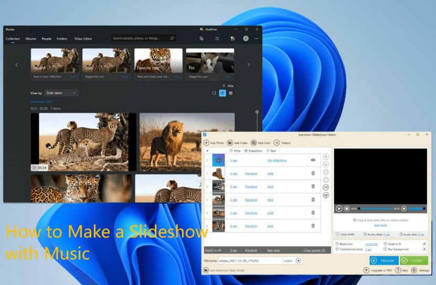The height and width of the screenshot is (285, 436).
Task: Delete slide 4 with its trash icon
Action: point(313,213)
